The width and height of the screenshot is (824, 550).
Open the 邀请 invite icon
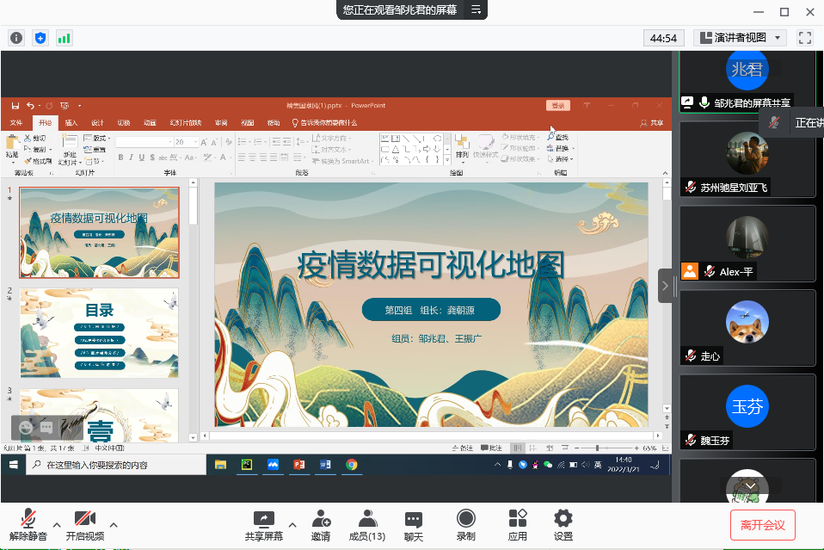pyautogui.click(x=321, y=525)
